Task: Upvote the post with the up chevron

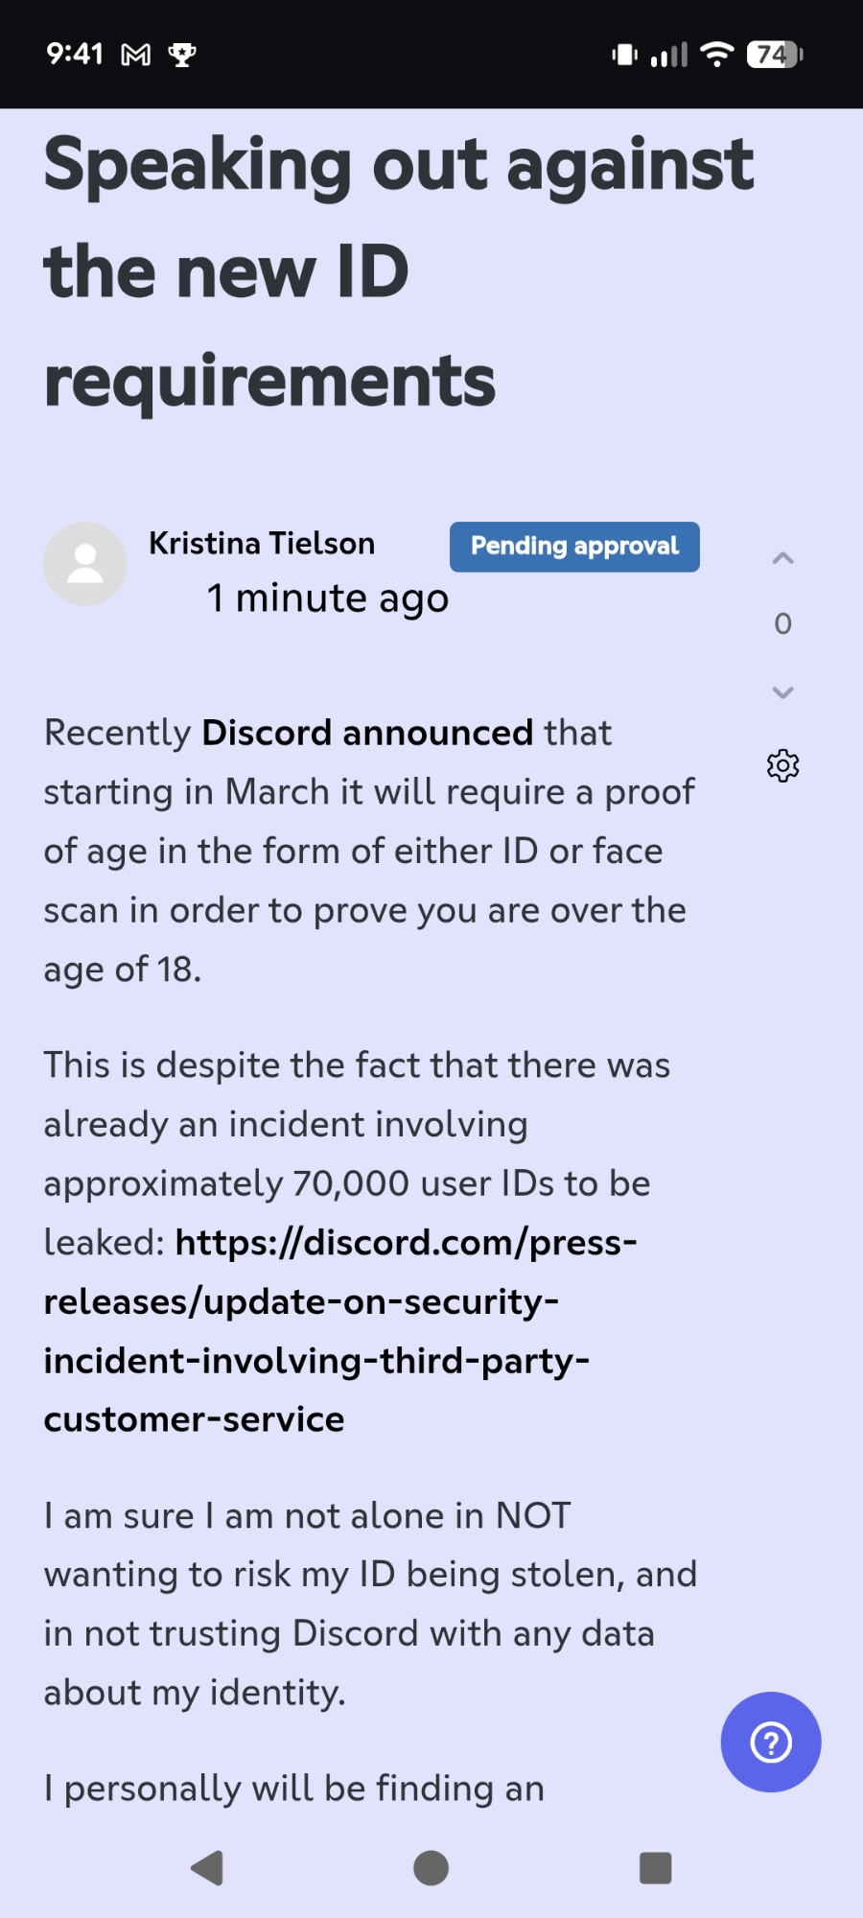Action: tap(782, 558)
